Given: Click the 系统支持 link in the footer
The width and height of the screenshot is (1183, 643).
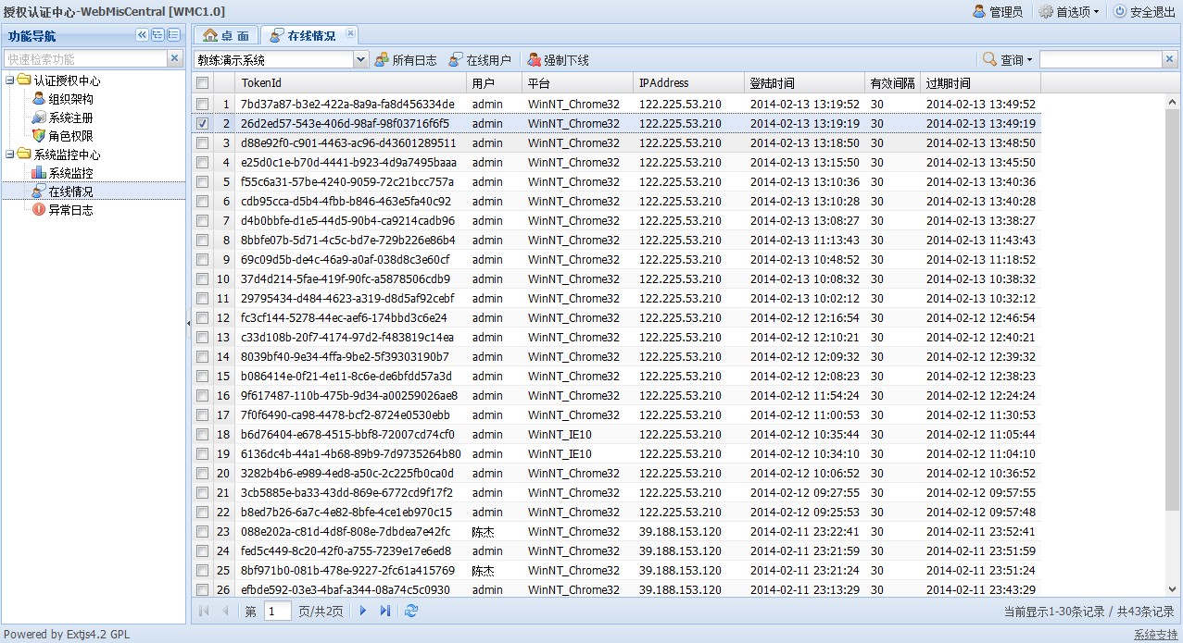Looking at the screenshot, I should click(1155, 635).
